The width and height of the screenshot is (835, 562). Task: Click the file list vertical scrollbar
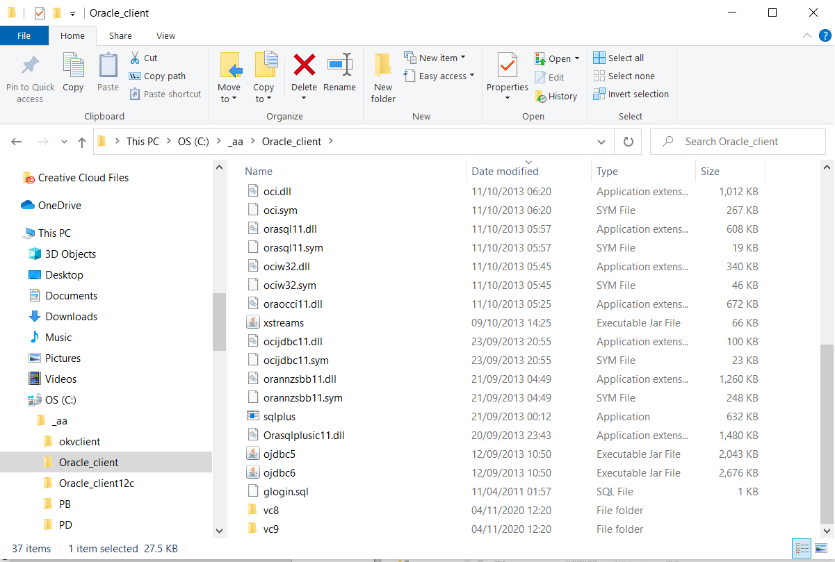click(827, 433)
